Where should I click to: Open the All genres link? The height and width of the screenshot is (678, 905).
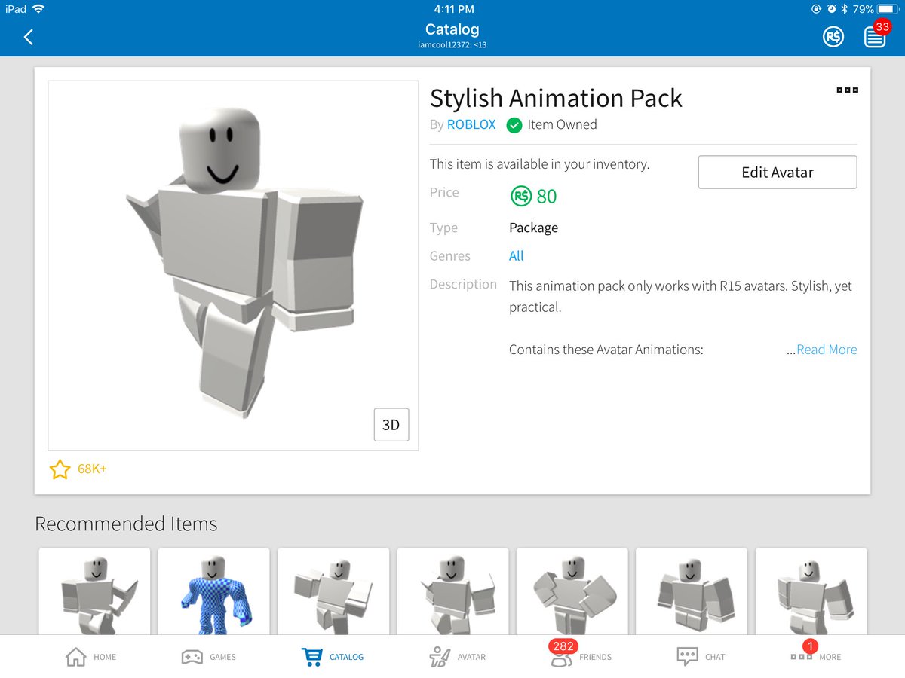517,256
